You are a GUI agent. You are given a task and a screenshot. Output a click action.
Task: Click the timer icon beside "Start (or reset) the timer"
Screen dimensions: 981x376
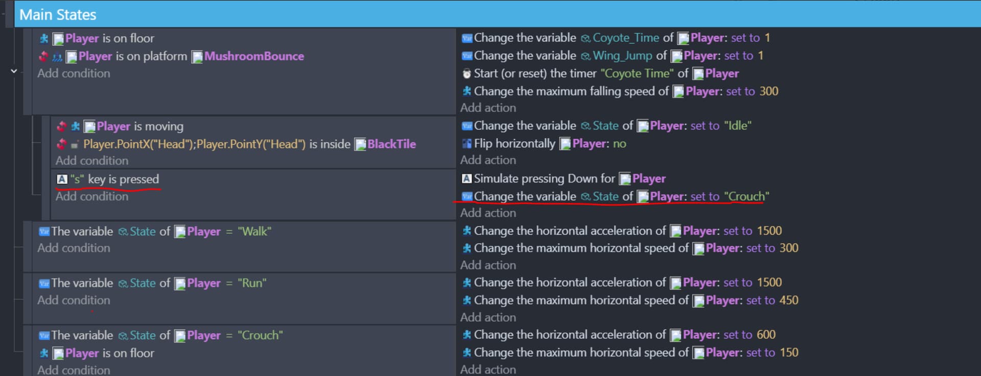pos(466,74)
